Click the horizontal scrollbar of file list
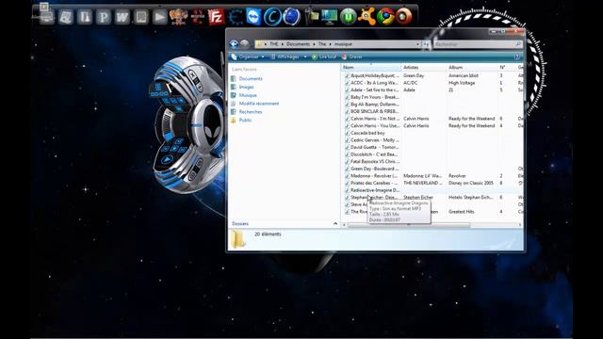Image resolution: width=603 pixels, height=339 pixels. (x=409, y=225)
